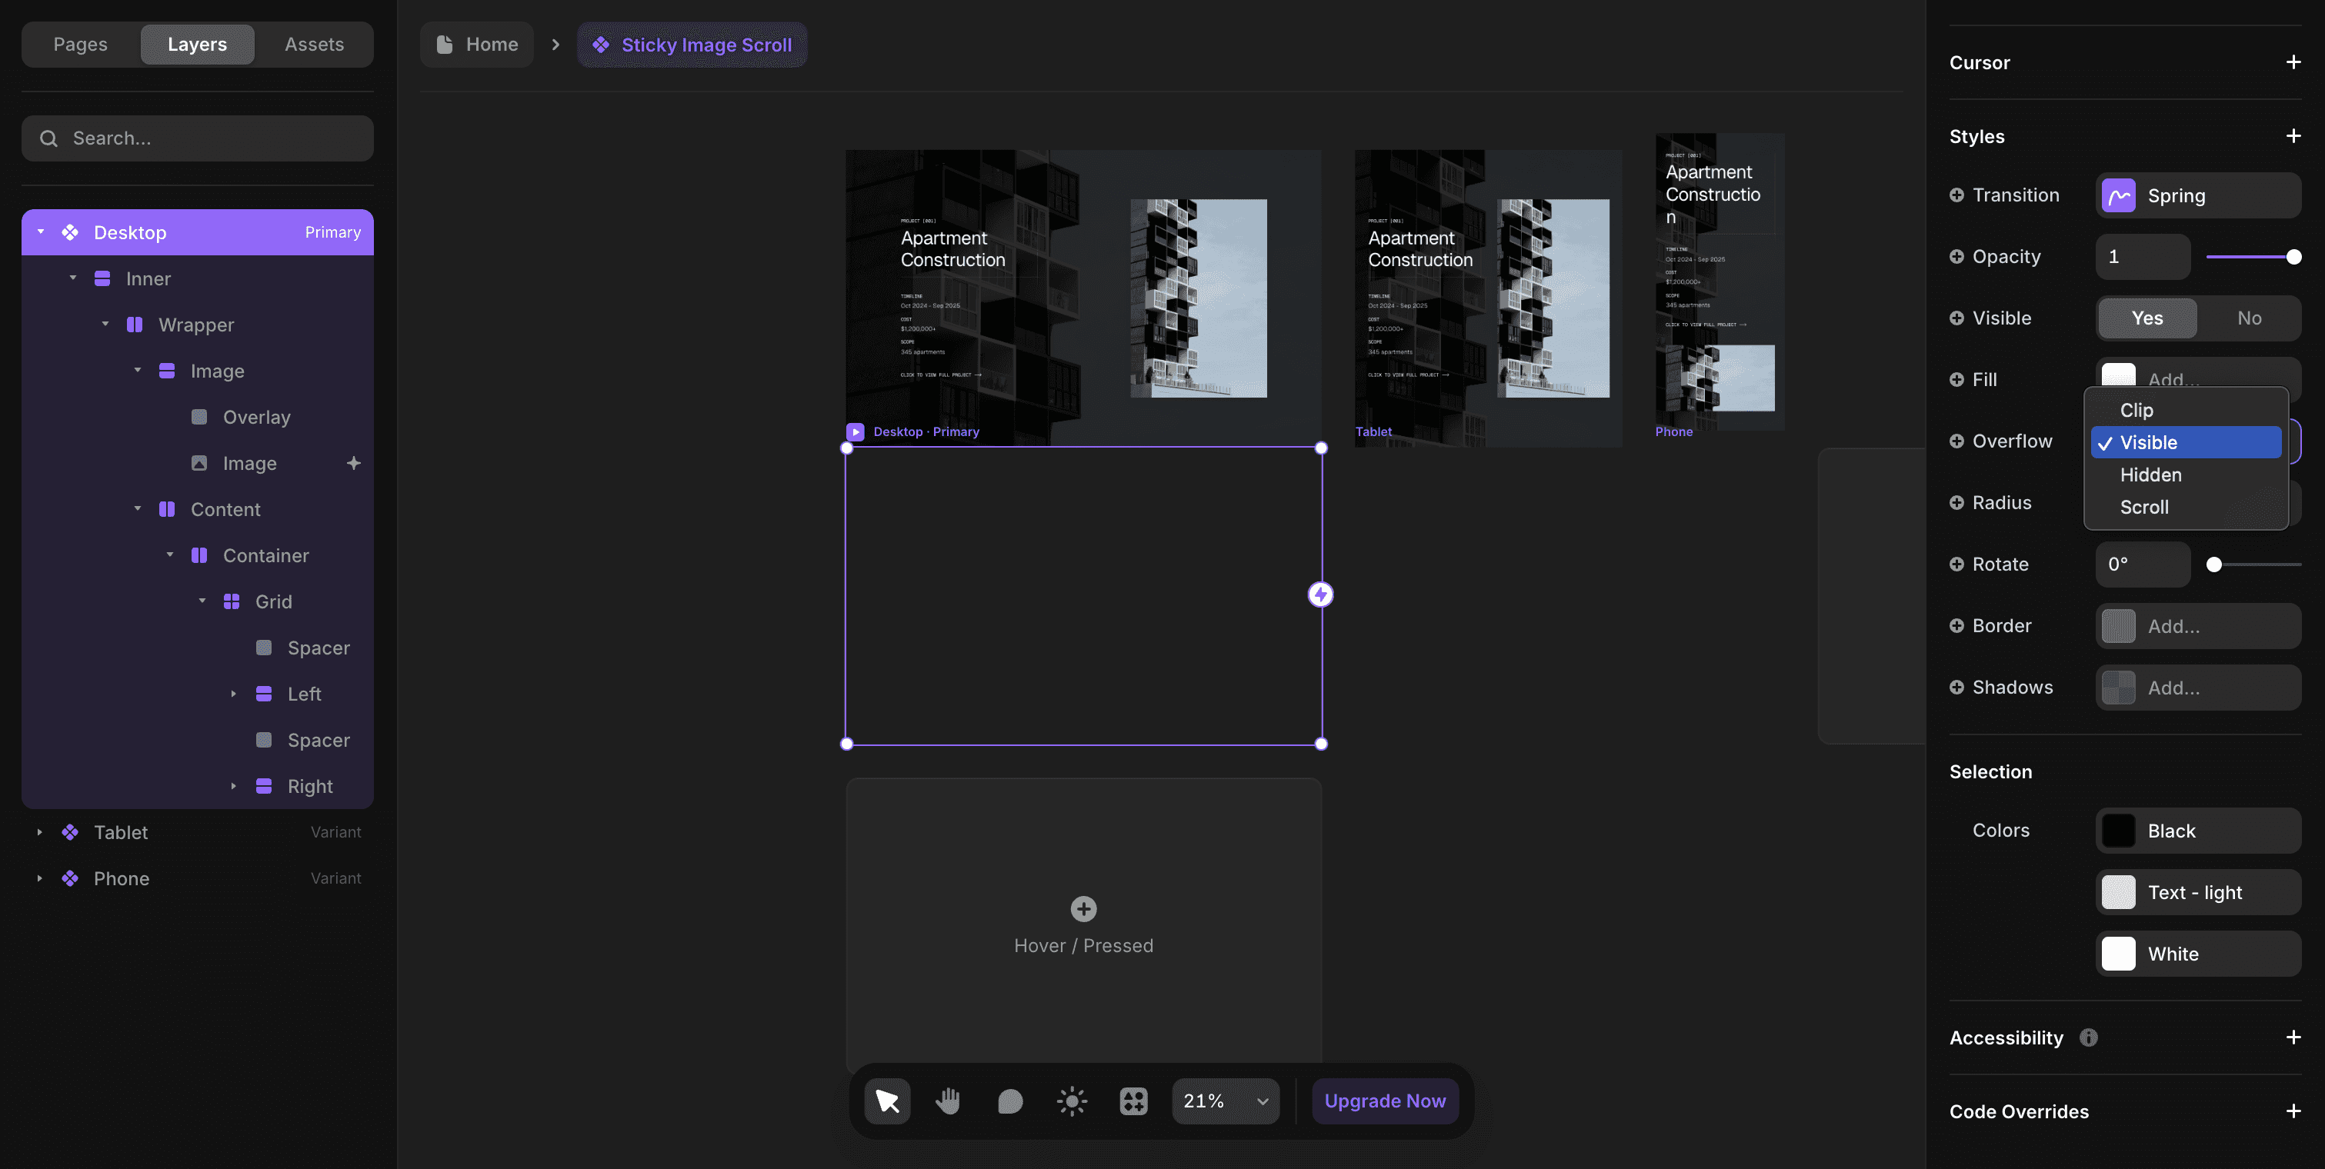Select the comment tool in toolbar
This screenshot has height=1169, width=2325.
point(1010,1101)
